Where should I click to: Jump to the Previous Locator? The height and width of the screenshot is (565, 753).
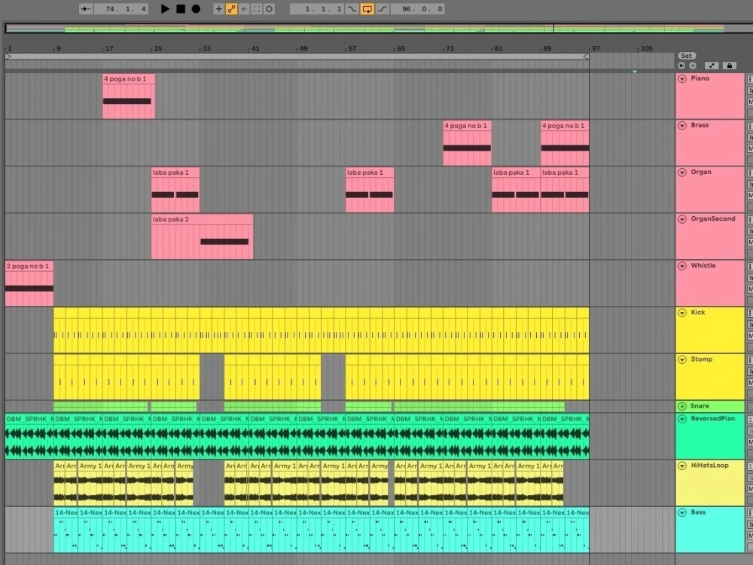[681, 66]
